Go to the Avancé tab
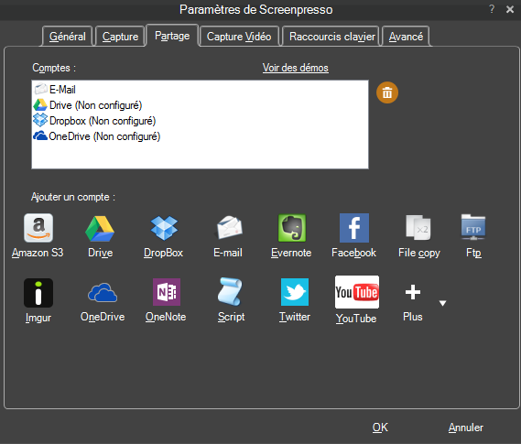Viewport: 521px width, 444px height. click(x=406, y=37)
